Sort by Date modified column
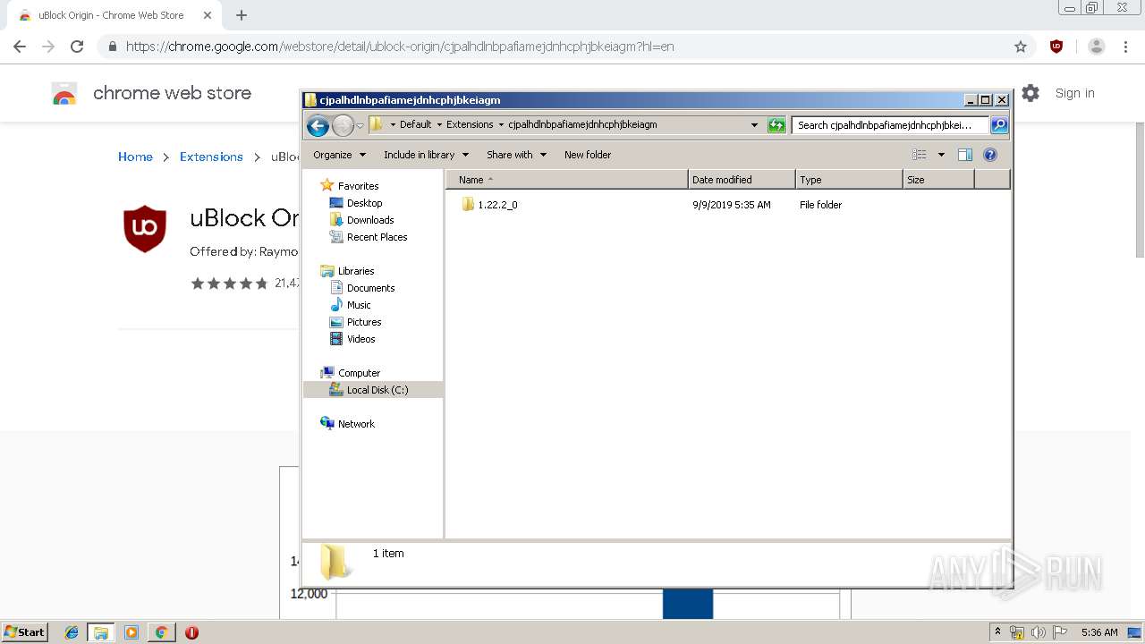This screenshot has height=644, width=1145. point(742,180)
